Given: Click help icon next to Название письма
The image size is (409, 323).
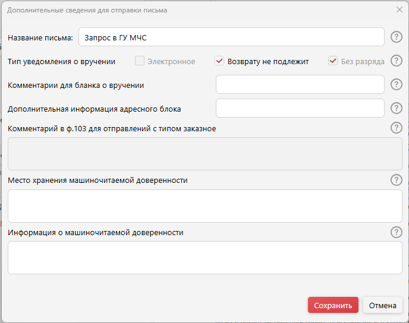Looking at the screenshot, I should [397, 37].
